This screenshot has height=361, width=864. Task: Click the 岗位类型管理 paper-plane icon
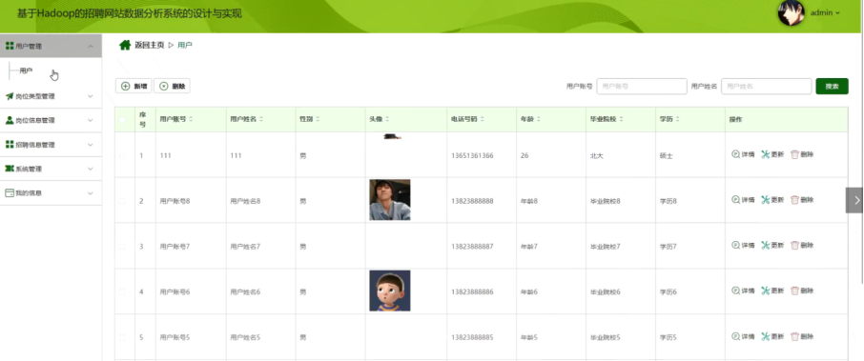[10, 96]
